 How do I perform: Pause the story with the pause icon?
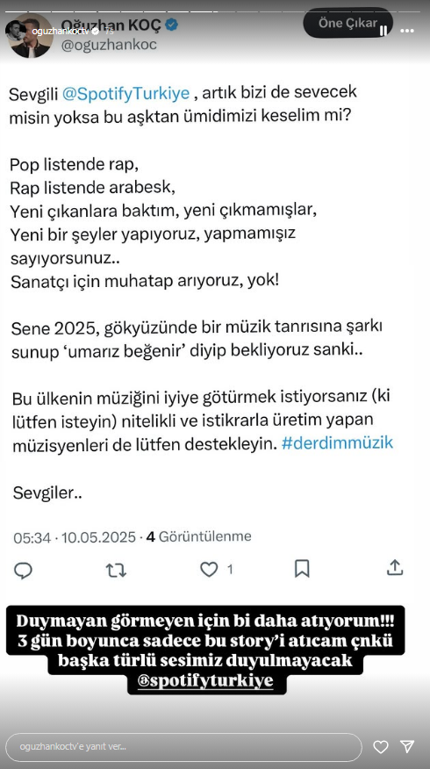383,31
